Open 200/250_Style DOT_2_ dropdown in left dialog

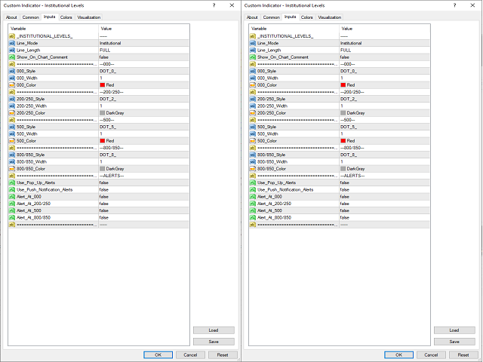[x=107, y=99]
